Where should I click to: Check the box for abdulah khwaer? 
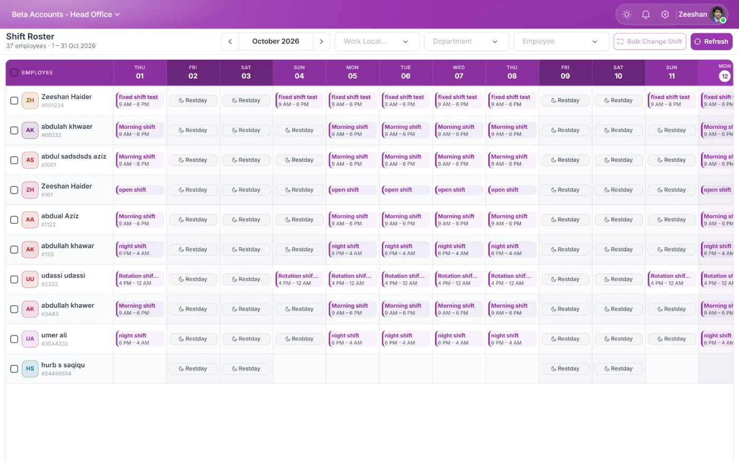click(14, 130)
